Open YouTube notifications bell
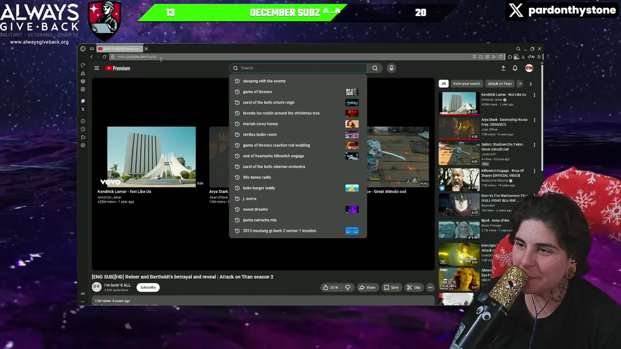Image resolution: width=621 pixels, height=349 pixels. tap(515, 68)
